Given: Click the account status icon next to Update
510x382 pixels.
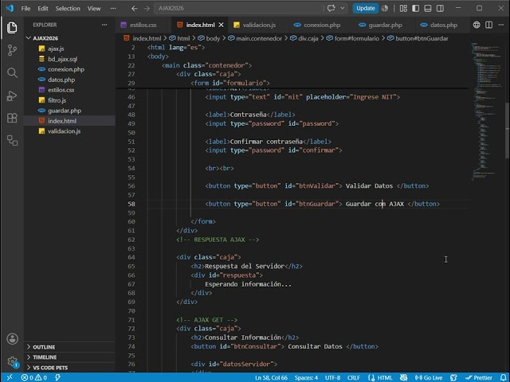Looking at the screenshot, I should (x=385, y=9).
